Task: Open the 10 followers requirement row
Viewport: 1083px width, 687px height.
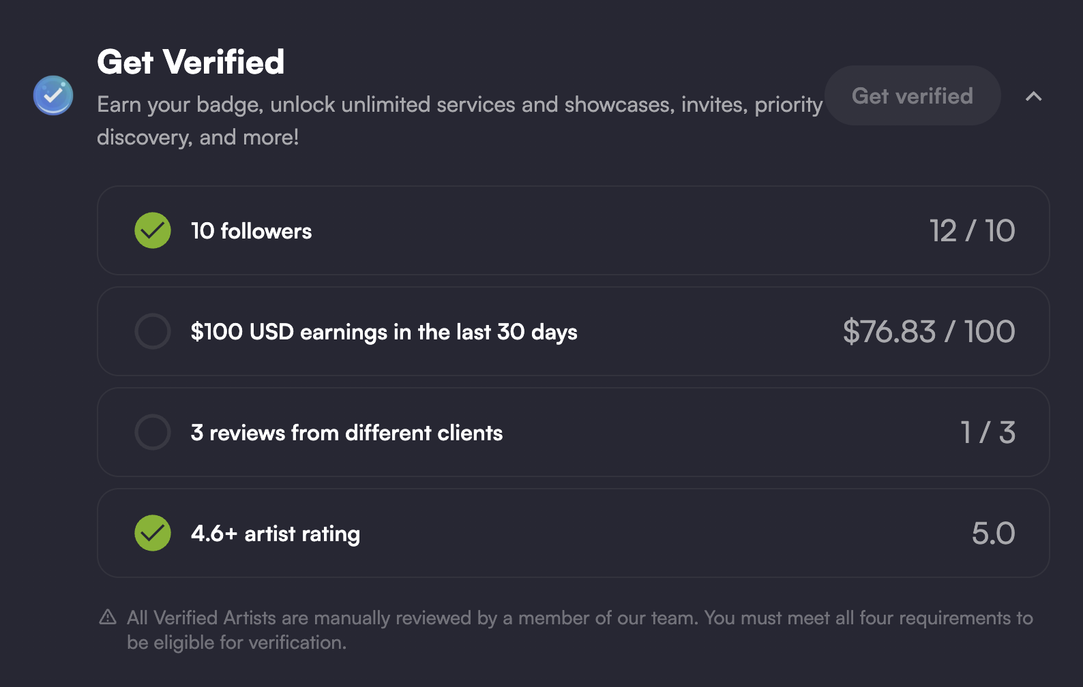Action: coord(573,230)
